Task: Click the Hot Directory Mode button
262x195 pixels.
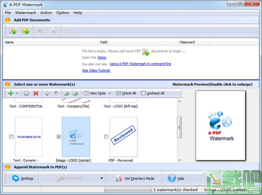Action: pyautogui.click(x=134, y=178)
